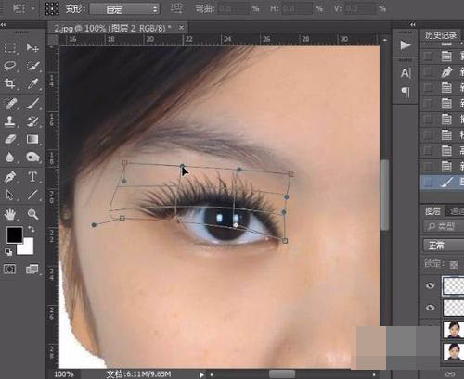Open the layer filter 类型 dropdown
464x379 pixels.
[x=444, y=226]
